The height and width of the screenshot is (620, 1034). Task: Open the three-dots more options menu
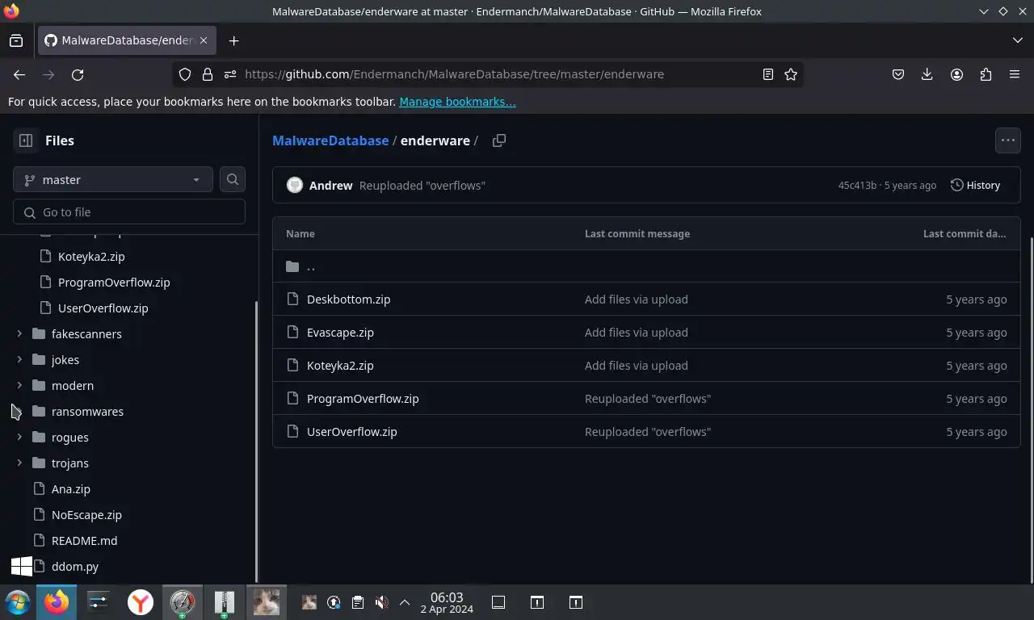click(x=1008, y=140)
